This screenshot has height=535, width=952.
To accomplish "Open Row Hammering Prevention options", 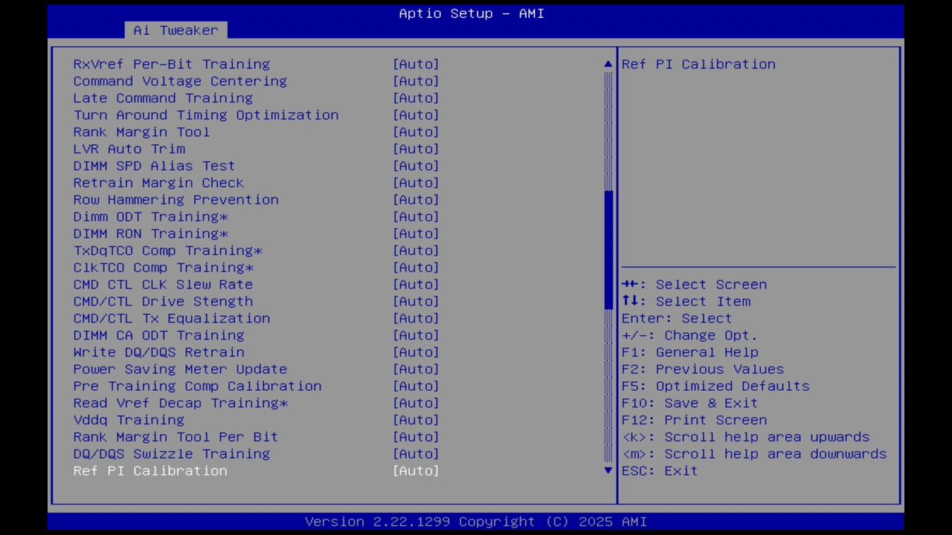I will click(x=416, y=199).
